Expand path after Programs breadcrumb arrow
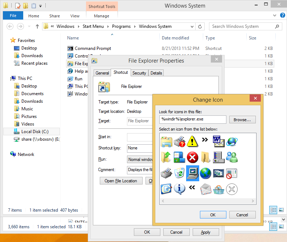Image resolution: width=287 pixels, height=242 pixels. (x=135, y=26)
